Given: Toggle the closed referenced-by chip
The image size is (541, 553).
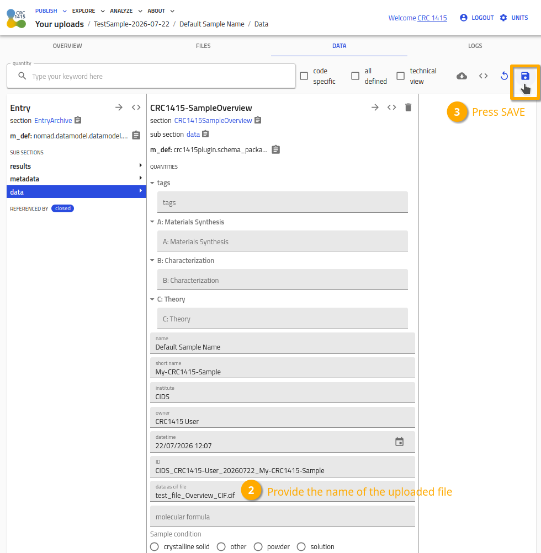Looking at the screenshot, I should click(62, 208).
